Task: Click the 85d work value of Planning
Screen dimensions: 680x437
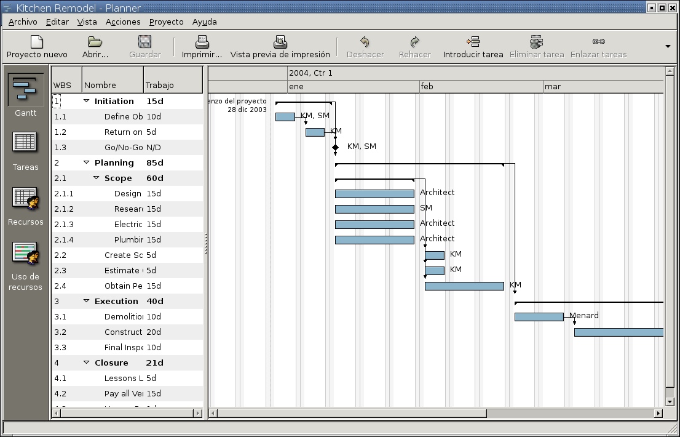Action: pos(155,162)
